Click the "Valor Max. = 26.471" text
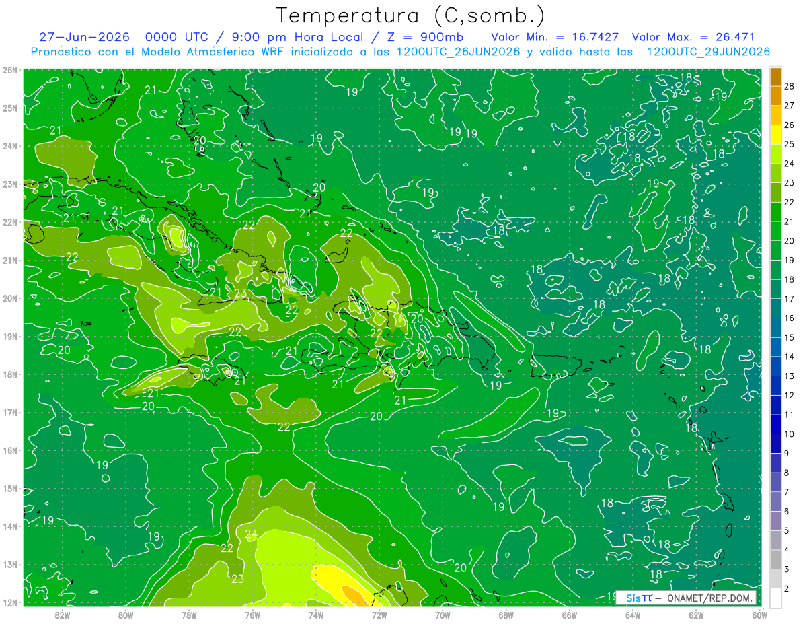807x624 pixels. pos(693,37)
